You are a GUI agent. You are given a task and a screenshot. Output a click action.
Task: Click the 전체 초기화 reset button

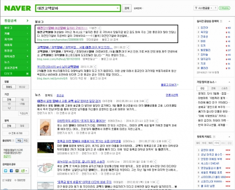pyautogui.click(x=15, y=133)
